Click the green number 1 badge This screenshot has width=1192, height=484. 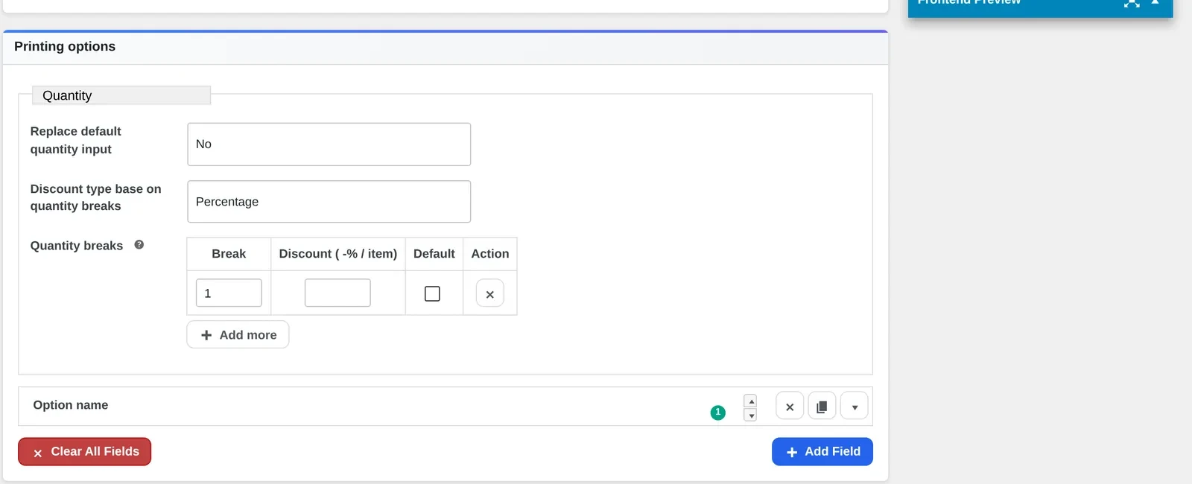click(718, 412)
